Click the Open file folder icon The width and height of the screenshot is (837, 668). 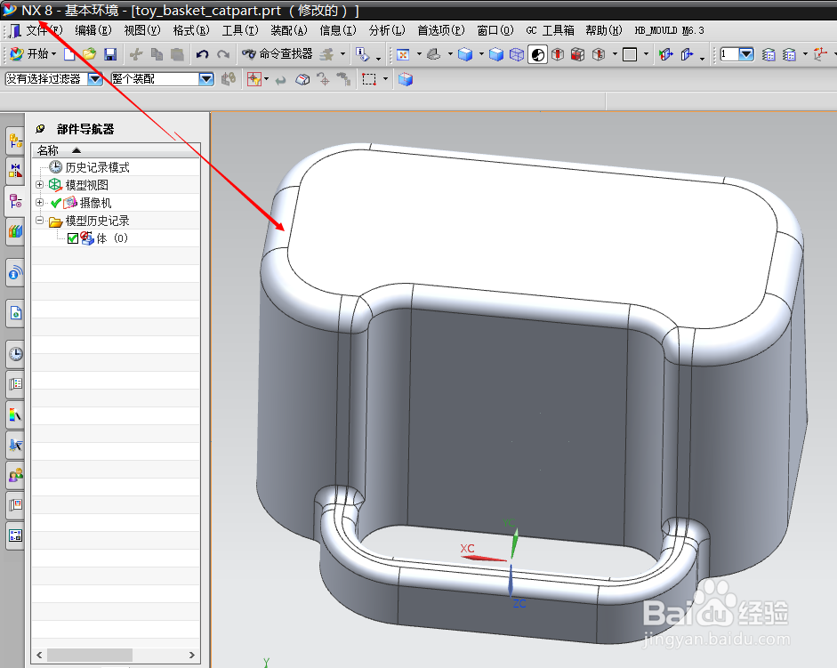(89, 54)
